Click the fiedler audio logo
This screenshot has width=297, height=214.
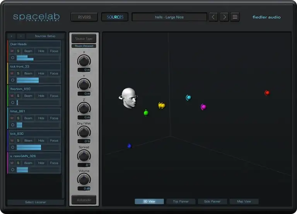(x=266, y=17)
